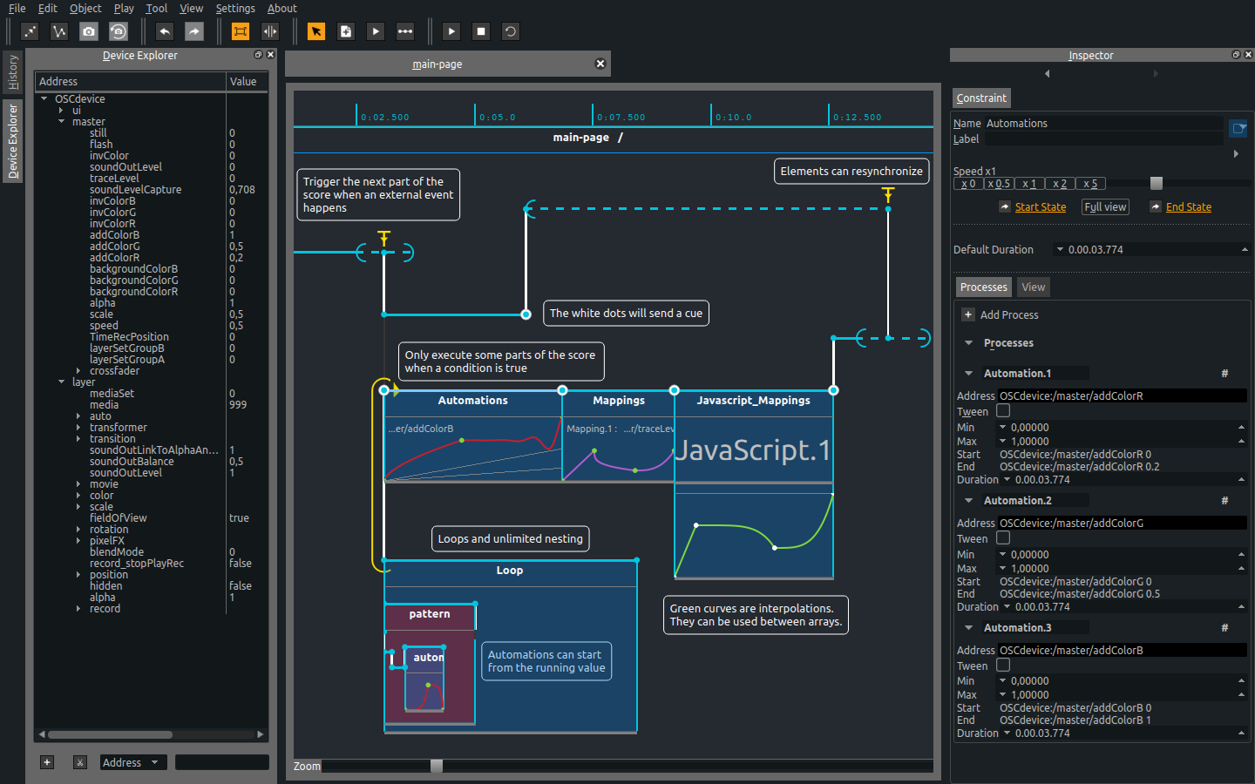This screenshot has width=1255, height=784.
Task: Set playback speed to x2
Action: [1059, 184]
